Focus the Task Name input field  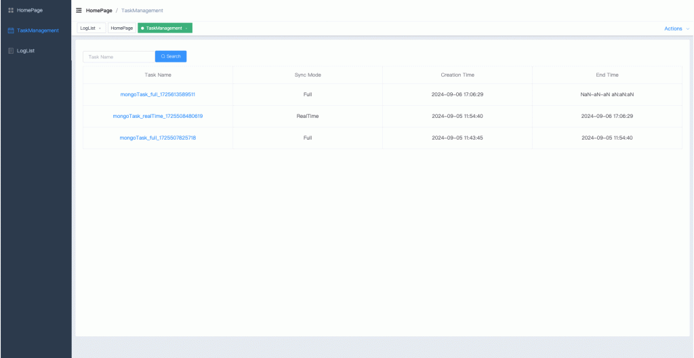point(119,57)
